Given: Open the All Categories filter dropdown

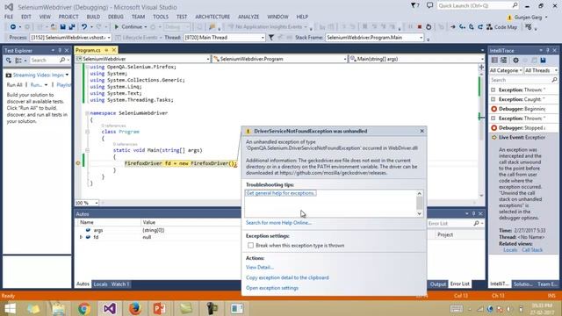Looking at the screenshot, I should (x=506, y=70).
